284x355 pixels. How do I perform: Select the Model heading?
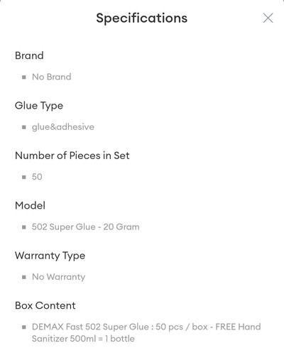click(x=30, y=205)
